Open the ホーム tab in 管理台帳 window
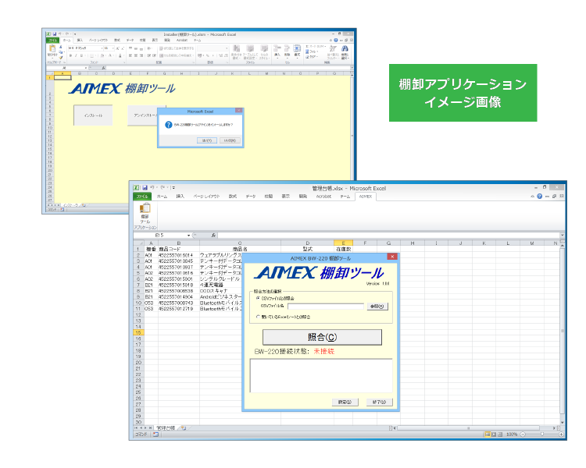Image resolution: width=586 pixels, height=468 pixels. (162, 197)
